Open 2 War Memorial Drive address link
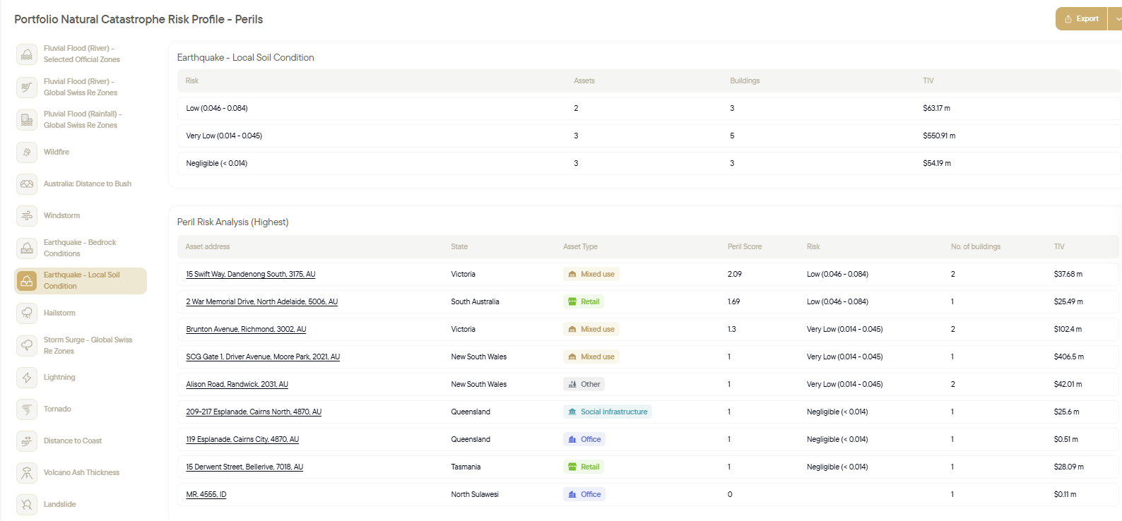Viewport: 1122px width, 521px height. 262,301
